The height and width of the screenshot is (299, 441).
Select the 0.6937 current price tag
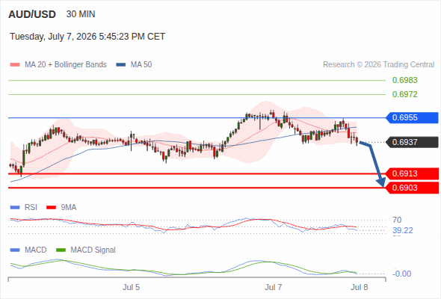(x=411, y=142)
